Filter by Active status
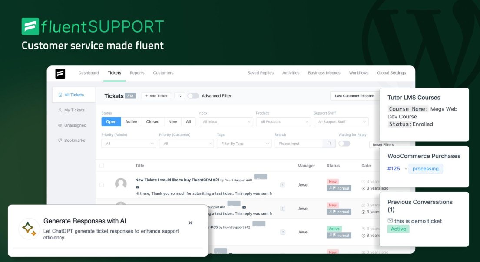 131,122
